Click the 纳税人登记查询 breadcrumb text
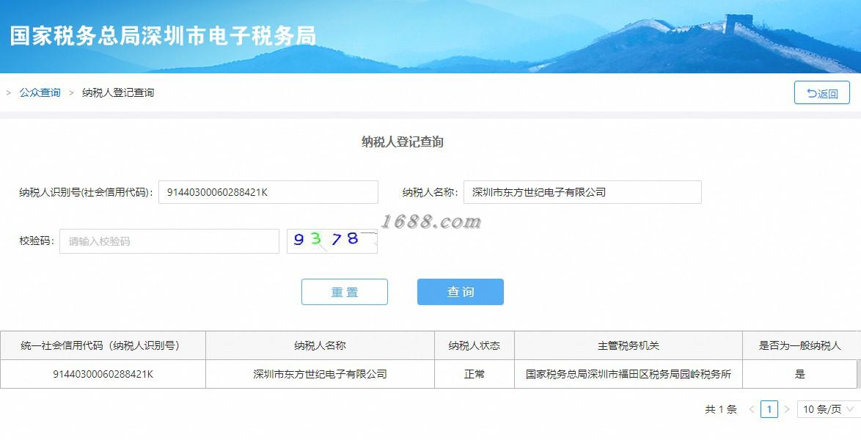 pyautogui.click(x=118, y=93)
